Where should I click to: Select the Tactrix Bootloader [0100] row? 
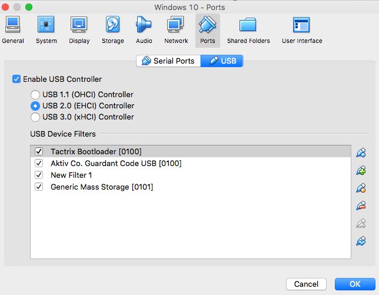pos(191,151)
